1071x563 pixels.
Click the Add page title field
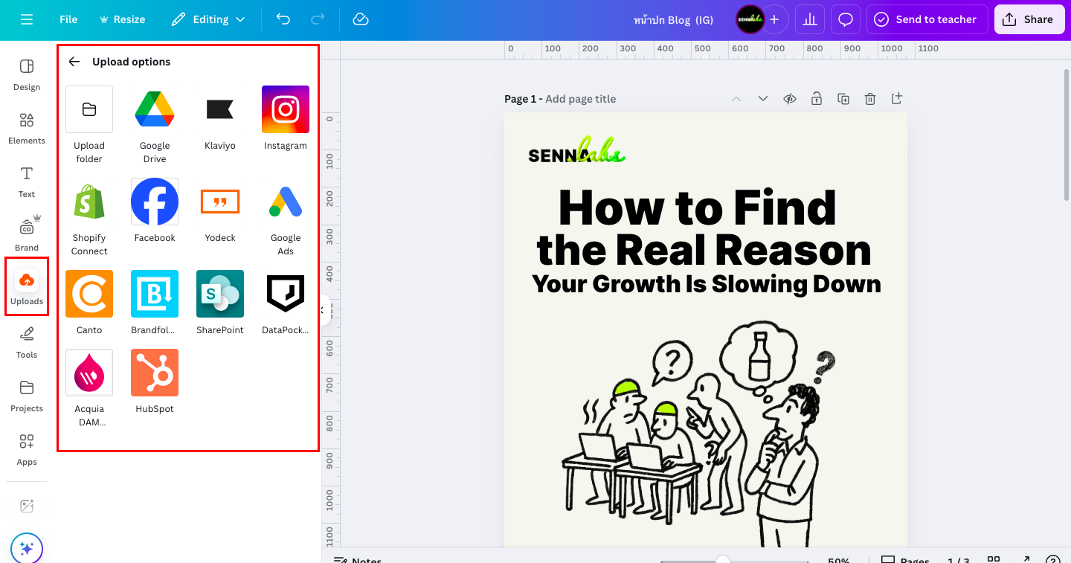(580, 99)
